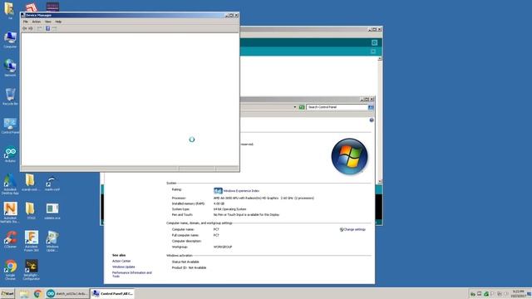This screenshot has width=532, height=299.
Task: Open the Computer desktop icon
Action: (x=10, y=40)
